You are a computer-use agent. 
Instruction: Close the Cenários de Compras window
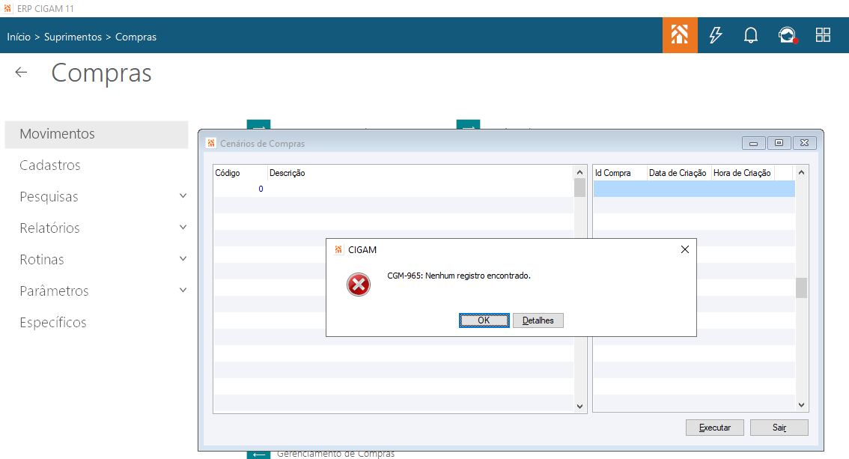coord(805,143)
